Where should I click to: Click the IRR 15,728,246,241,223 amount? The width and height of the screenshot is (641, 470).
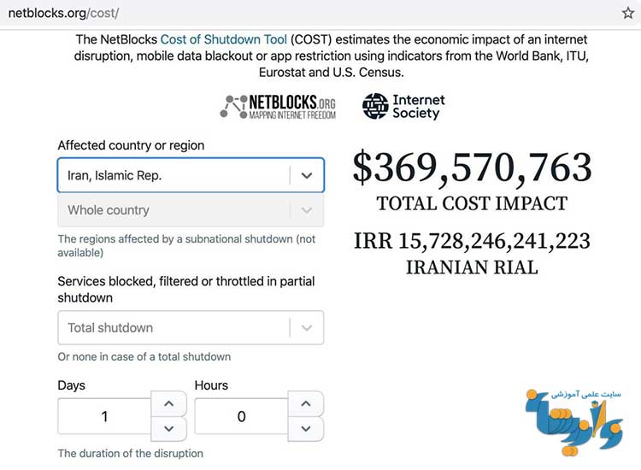pyautogui.click(x=472, y=241)
